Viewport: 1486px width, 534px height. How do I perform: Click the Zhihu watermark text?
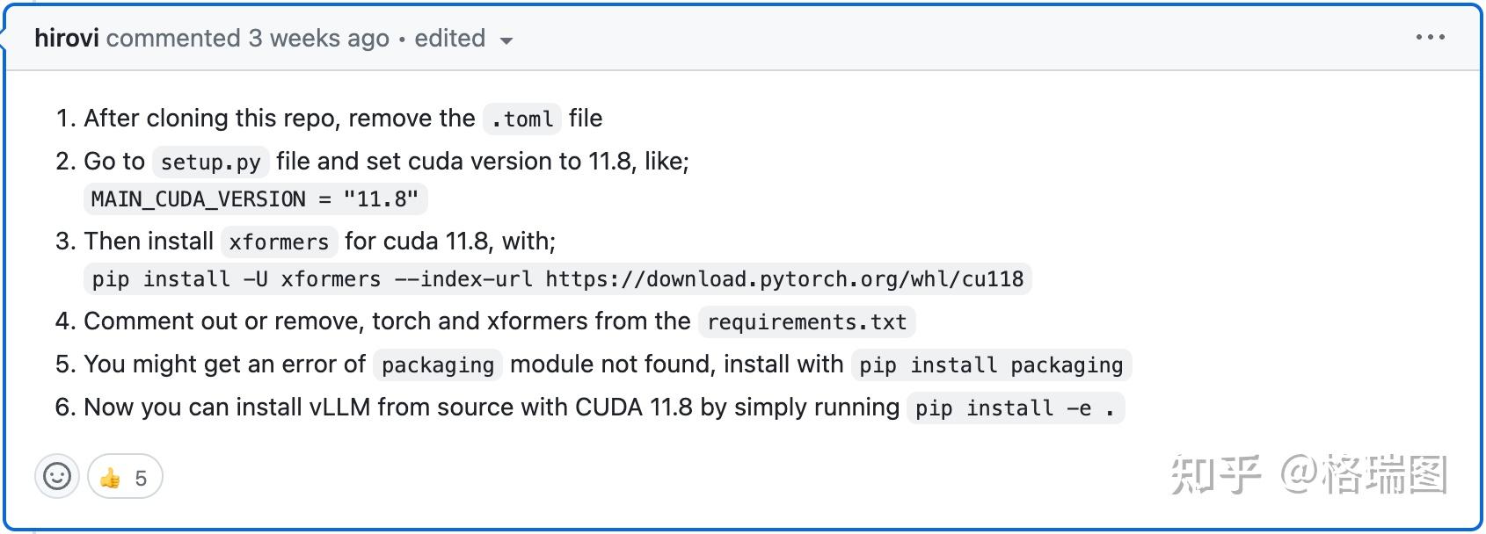tap(1308, 474)
